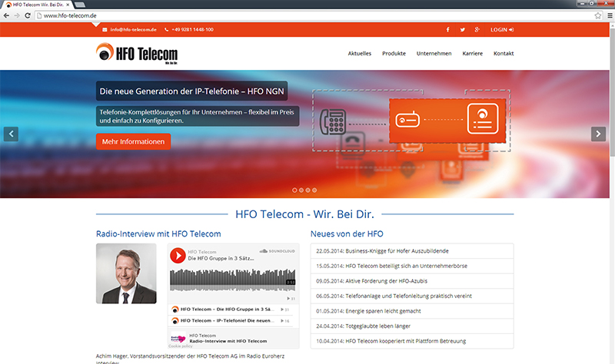
Task: Click the HFO Telecom logo
Action: [137, 53]
